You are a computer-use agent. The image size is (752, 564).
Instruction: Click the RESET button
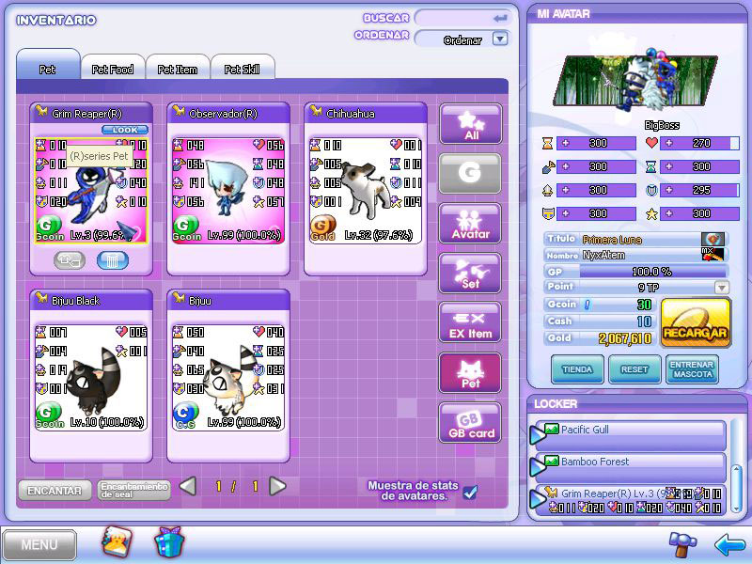pyautogui.click(x=634, y=369)
